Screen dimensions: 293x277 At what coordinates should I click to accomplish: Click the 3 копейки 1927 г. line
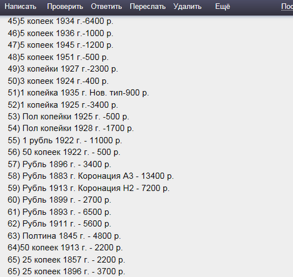point(63,69)
